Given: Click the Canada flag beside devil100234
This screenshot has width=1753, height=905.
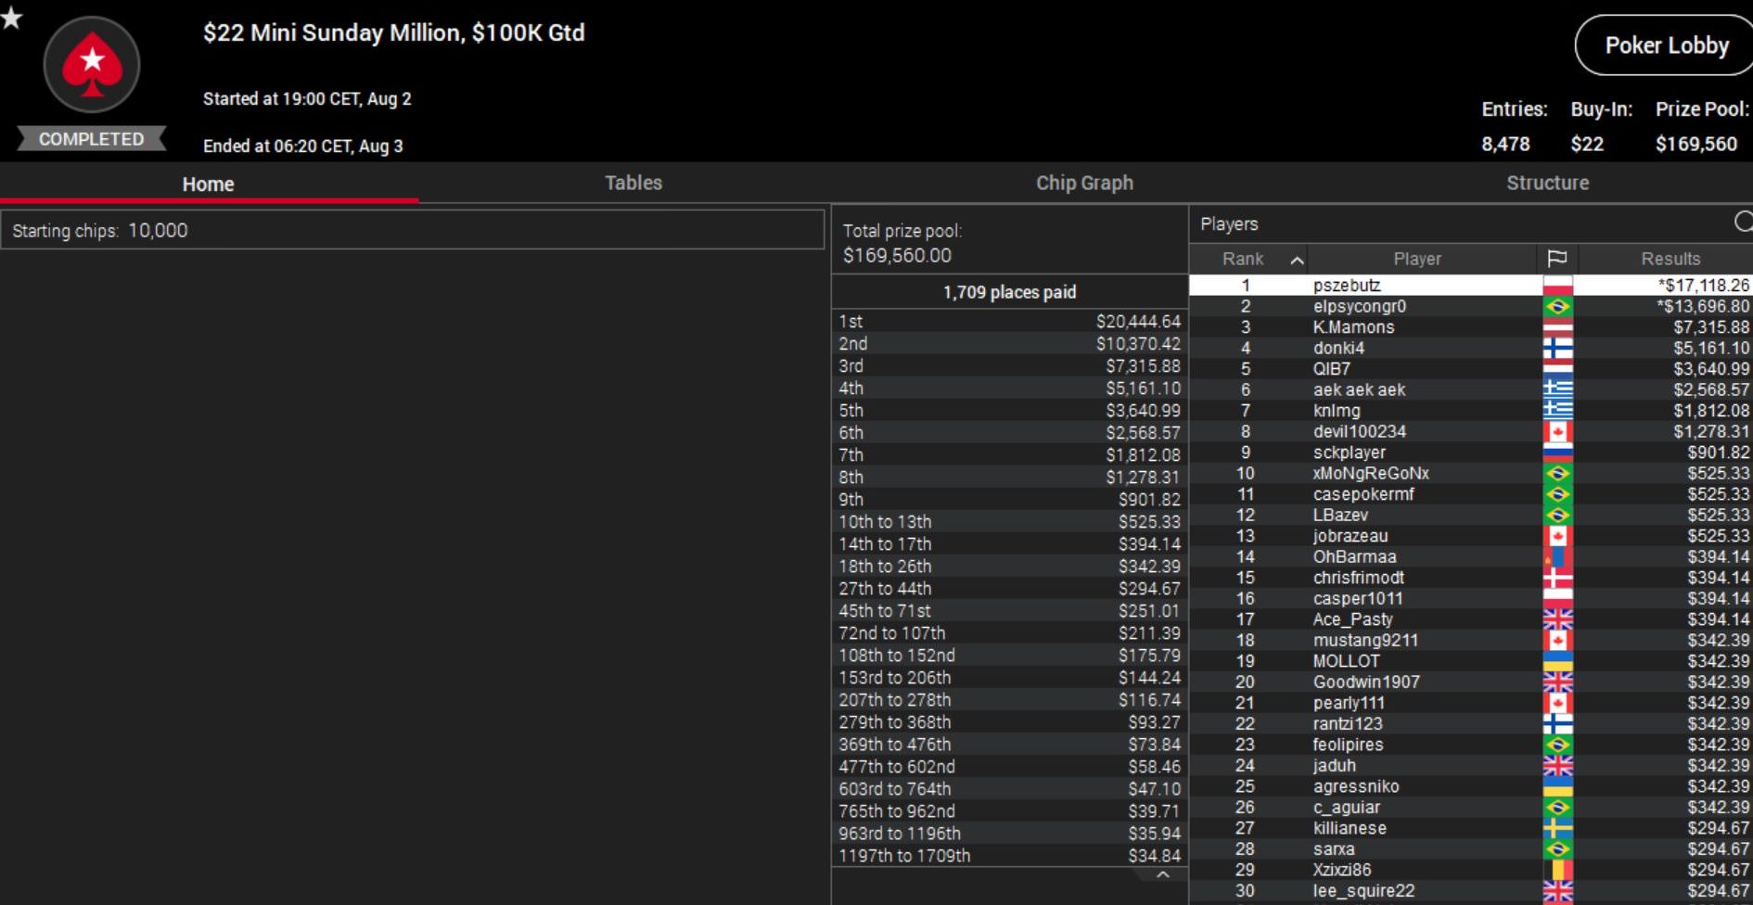Looking at the screenshot, I should click(1557, 432).
